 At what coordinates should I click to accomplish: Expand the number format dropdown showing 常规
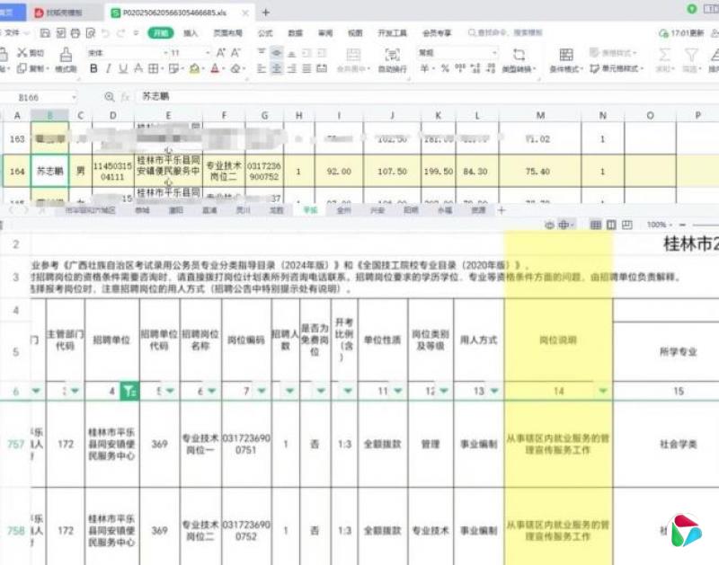tap(493, 53)
